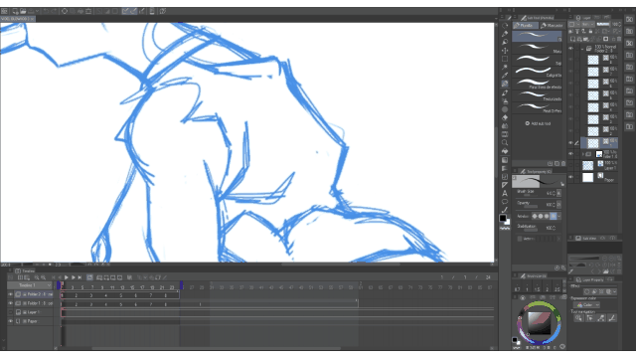Select the Eraser tool in toolbox

tap(505, 117)
